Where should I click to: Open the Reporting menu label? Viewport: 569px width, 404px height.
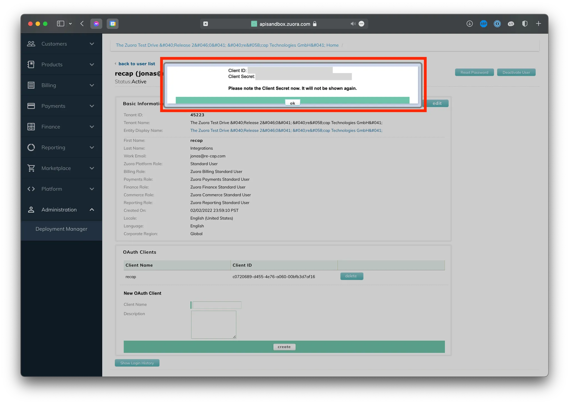coord(53,147)
